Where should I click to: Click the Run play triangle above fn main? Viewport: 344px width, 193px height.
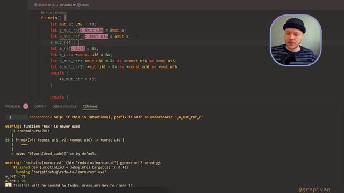[42, 13]
